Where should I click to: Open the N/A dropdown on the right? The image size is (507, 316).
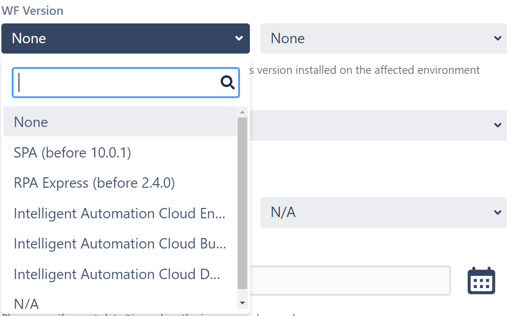383,212
